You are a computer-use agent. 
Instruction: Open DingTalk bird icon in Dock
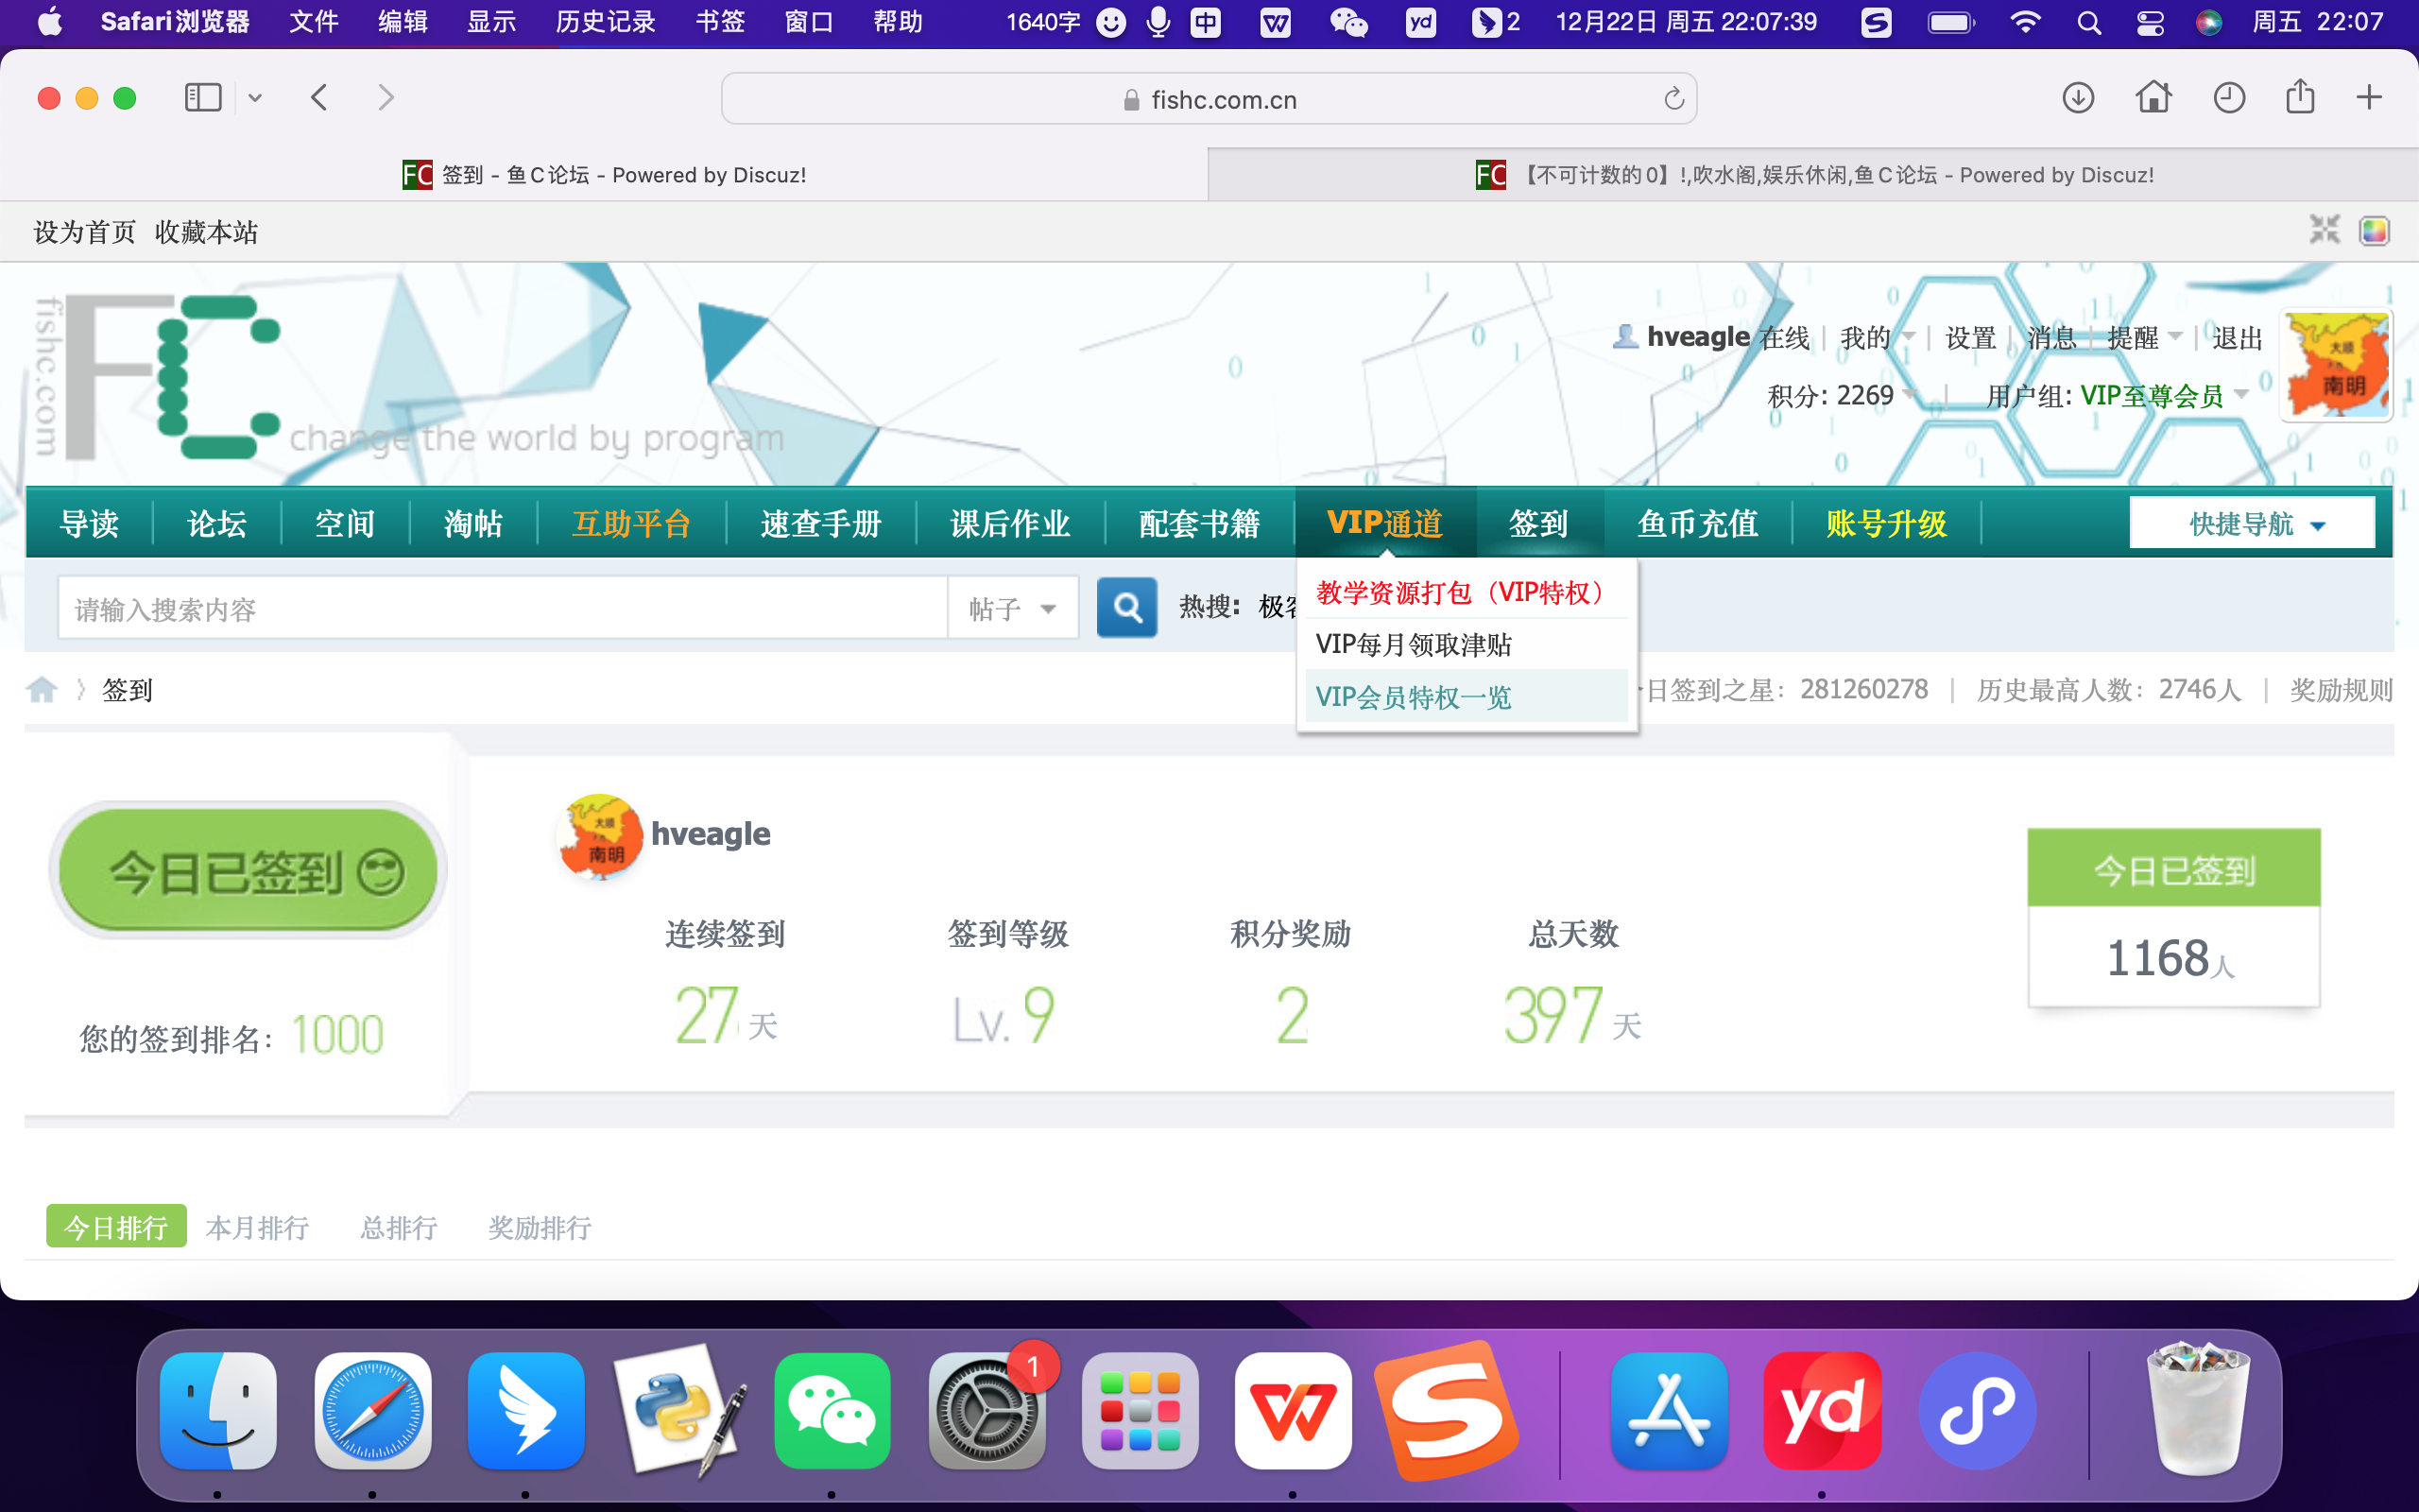[525, 1411]
